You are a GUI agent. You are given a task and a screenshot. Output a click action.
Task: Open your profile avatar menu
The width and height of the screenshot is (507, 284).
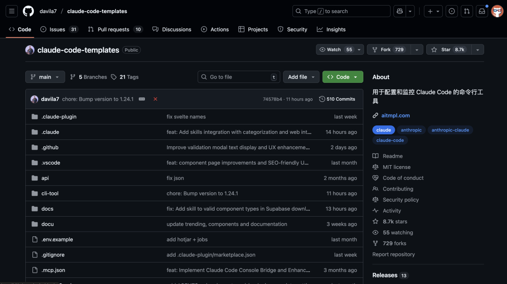[x=497, y=11]
